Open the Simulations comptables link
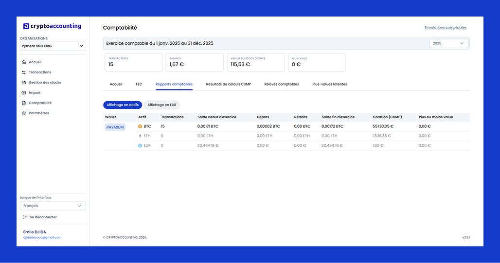Viewport: 500px width, 263px height. (x=445, y=28)
